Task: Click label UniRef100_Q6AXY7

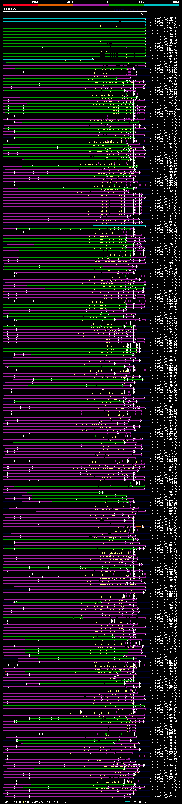Action: tap(163, 708)
